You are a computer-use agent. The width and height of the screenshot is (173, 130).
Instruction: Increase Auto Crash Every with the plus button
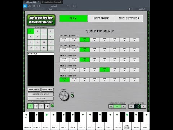pyautogui.click(x=131, y=107)
